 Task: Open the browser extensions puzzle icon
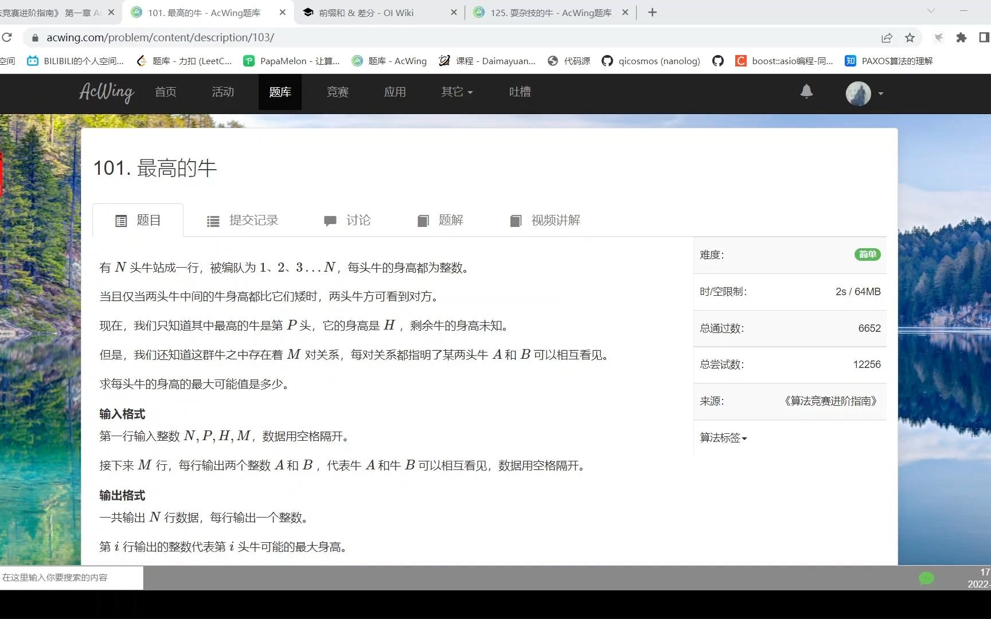(x=961, y=37)
